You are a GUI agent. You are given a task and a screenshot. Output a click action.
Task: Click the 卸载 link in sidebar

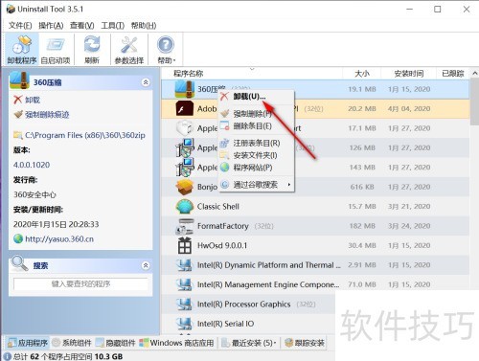point(33,100)
